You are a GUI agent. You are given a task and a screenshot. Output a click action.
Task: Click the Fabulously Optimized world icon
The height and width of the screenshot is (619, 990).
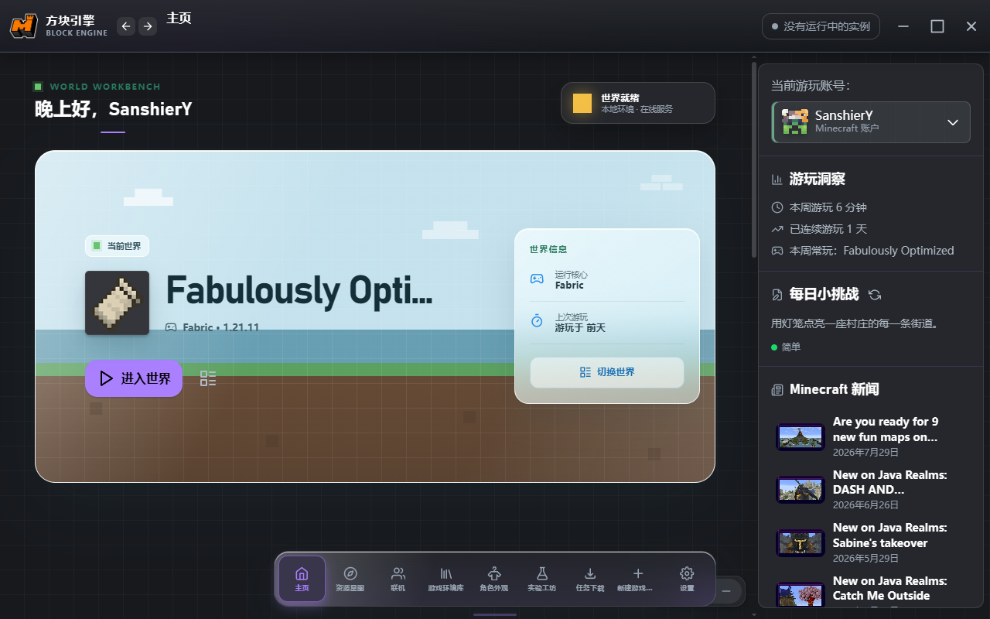point(117,303)
